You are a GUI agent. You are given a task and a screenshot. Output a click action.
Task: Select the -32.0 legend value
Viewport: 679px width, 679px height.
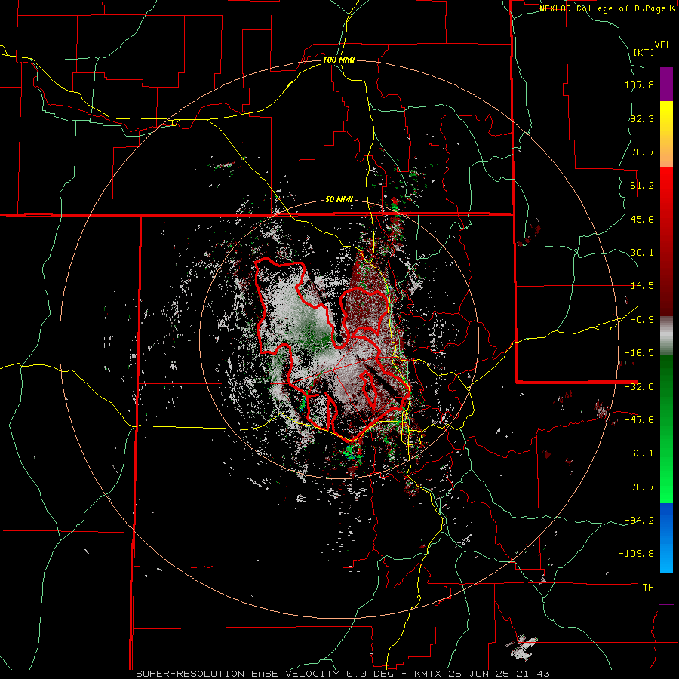pyautogui.click(x=639, y=387)
